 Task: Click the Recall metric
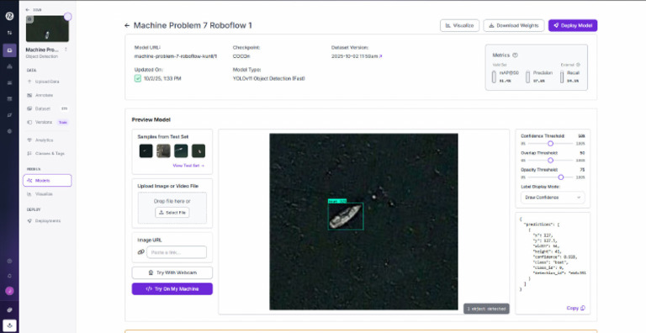(569, 77)
